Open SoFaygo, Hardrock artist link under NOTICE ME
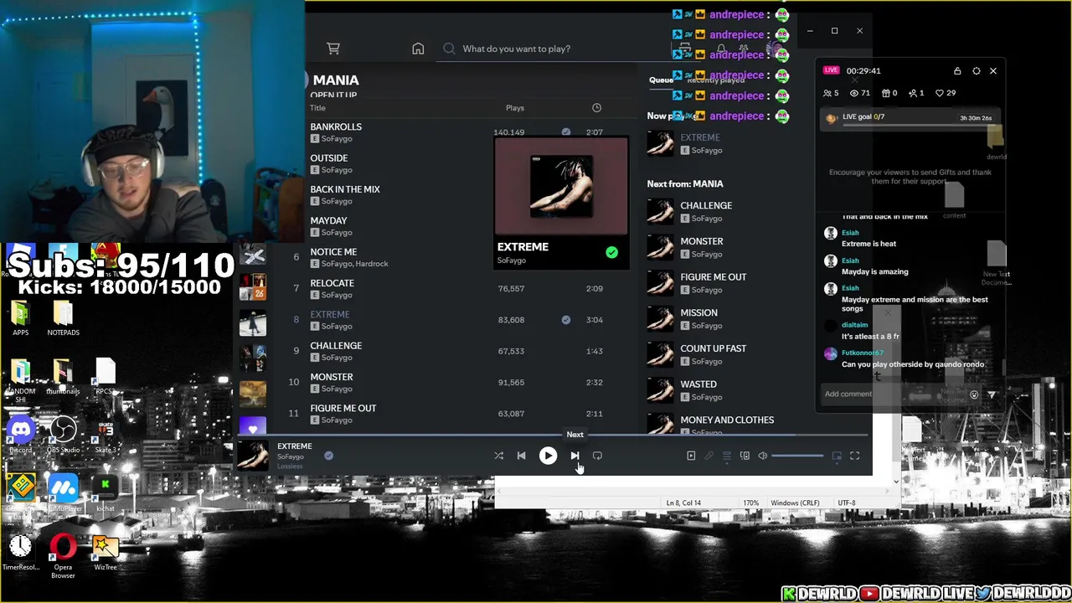1072x603 pixels. click(x=354, y=264)
